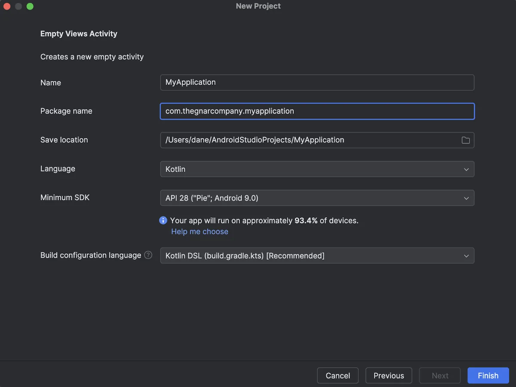Click the Build configuration language help icon
Image resolution: width=516 pixels, height=387 pixels.
tap(148, 255)
